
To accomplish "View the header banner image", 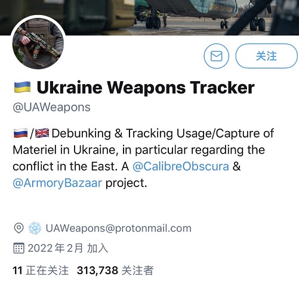I will point(149,17).
